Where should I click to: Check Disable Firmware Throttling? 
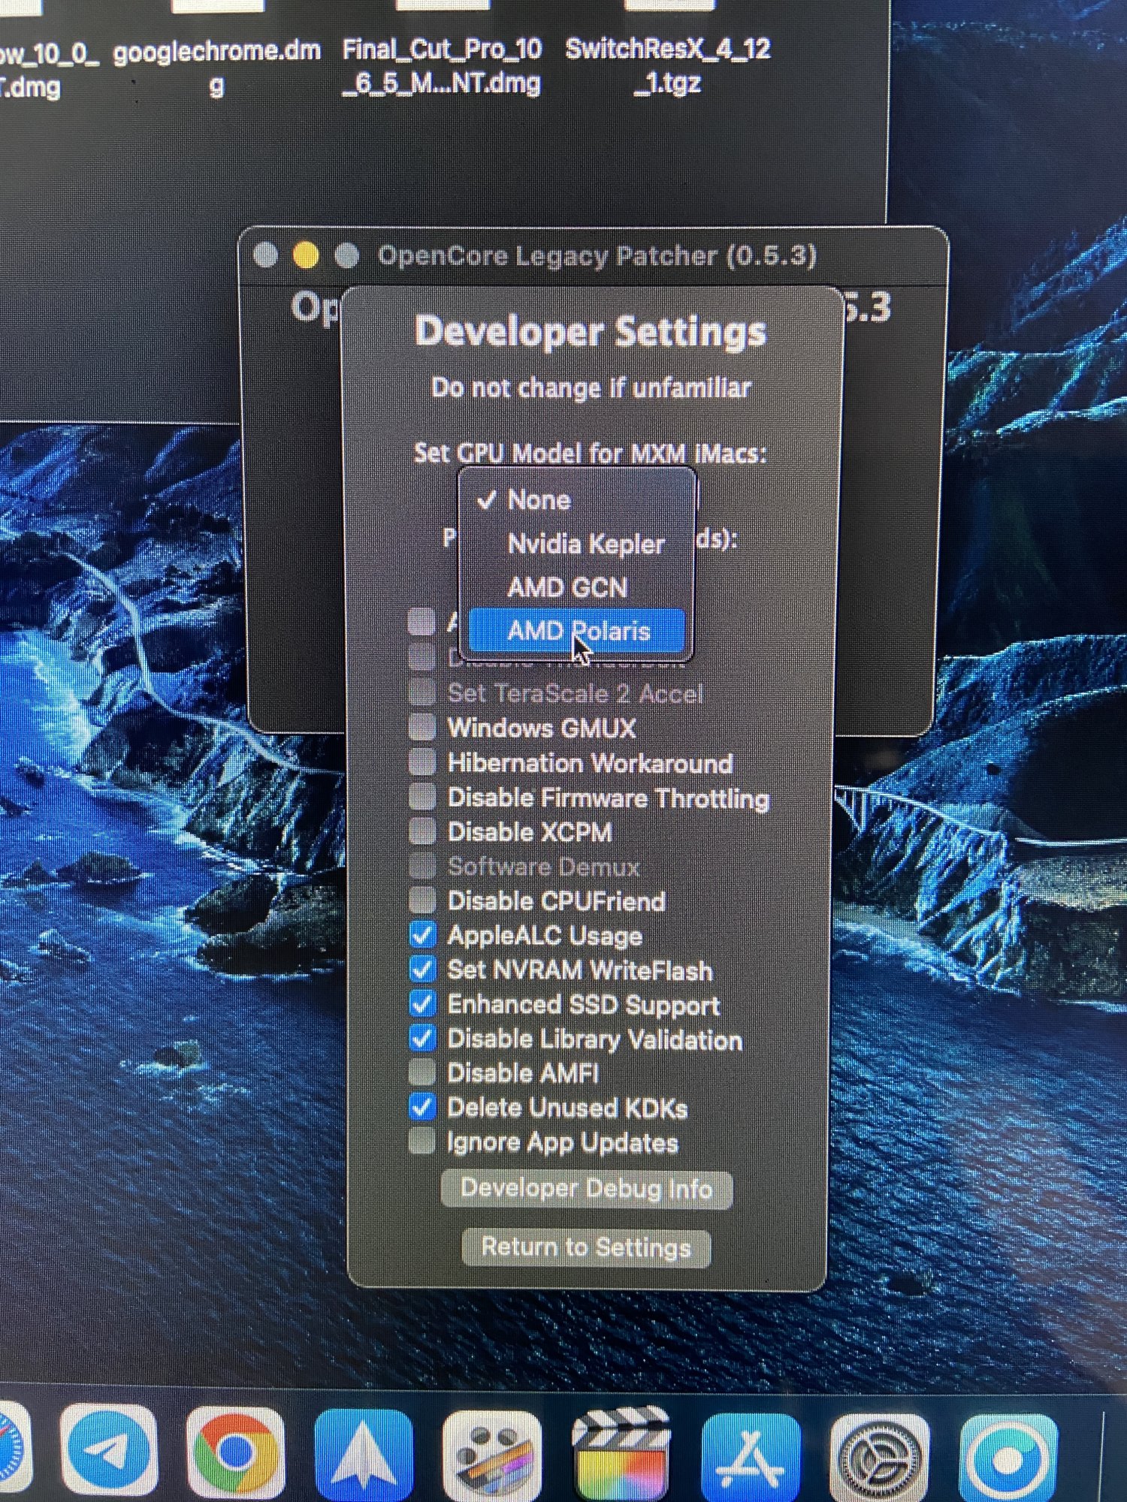[422, 796]
